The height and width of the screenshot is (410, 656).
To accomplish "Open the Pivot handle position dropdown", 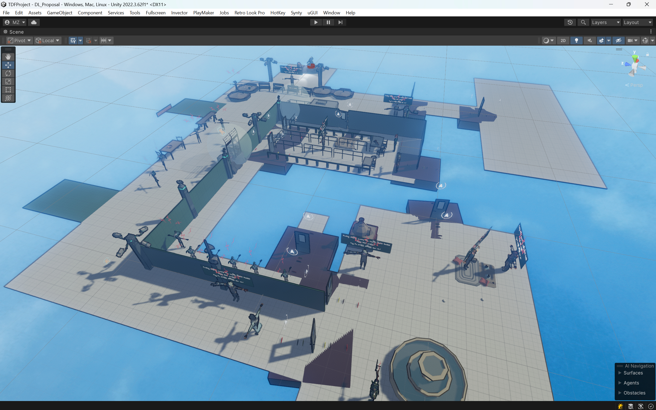I will (x=19, y=41).
